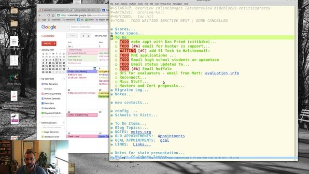Toggle the Michael Zamansky calendar checkbox
Image resolution: width=309 pixels, height=174 pixels.
[x=42, y=99]
